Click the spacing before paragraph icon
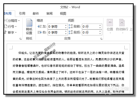This screenshot has height=98, width=137. 71,26
